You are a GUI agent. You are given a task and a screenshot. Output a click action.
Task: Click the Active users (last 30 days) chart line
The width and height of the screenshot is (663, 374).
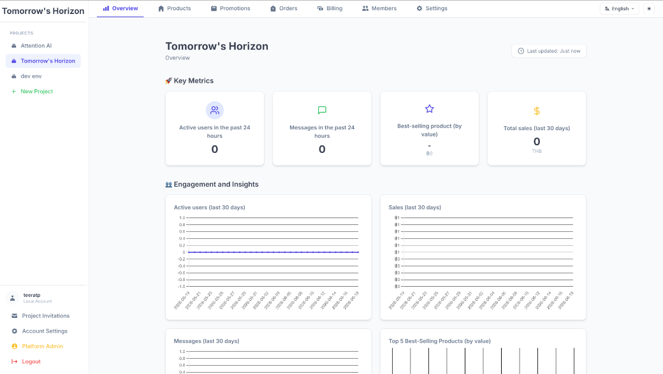pyautogui.click(x=273, y=252)
